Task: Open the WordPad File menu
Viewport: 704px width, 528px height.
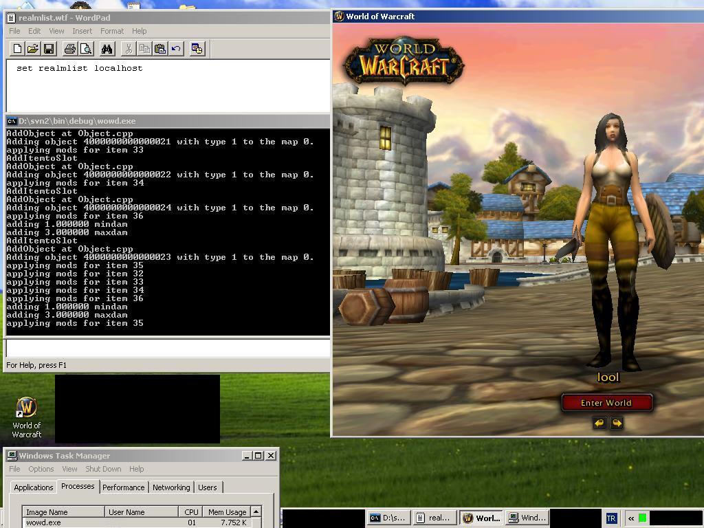Action: [x=14, y=31]
